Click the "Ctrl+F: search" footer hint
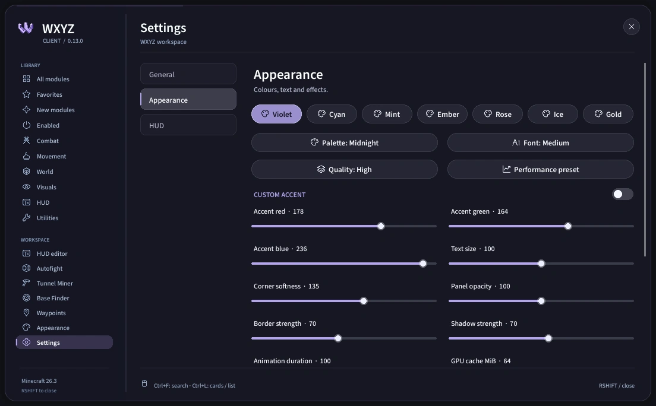656x406 pixels. (x=171, y=385)
